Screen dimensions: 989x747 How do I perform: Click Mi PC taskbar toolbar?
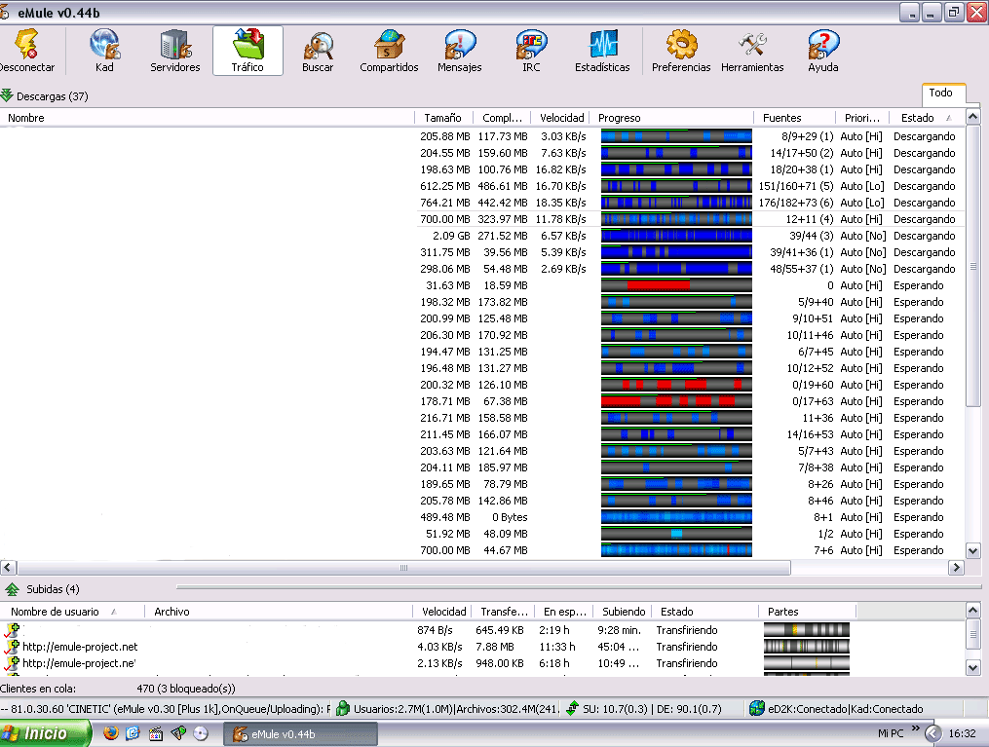click(891, 733)
